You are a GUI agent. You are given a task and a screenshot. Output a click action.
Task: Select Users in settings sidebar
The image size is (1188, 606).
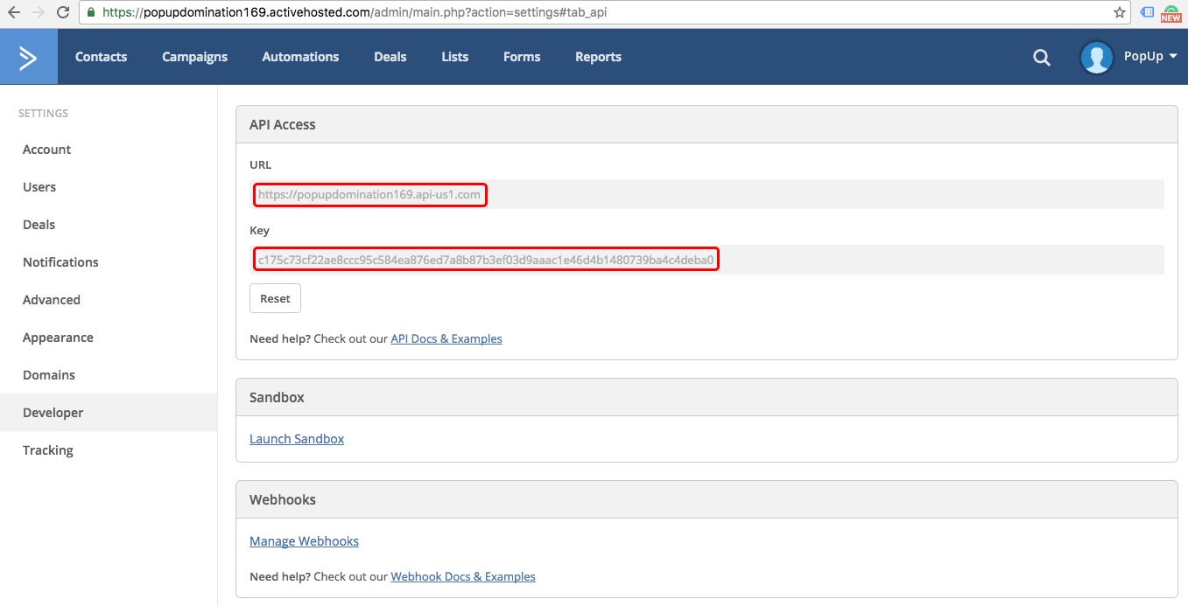pyautogui.click(x=109, y=187)
